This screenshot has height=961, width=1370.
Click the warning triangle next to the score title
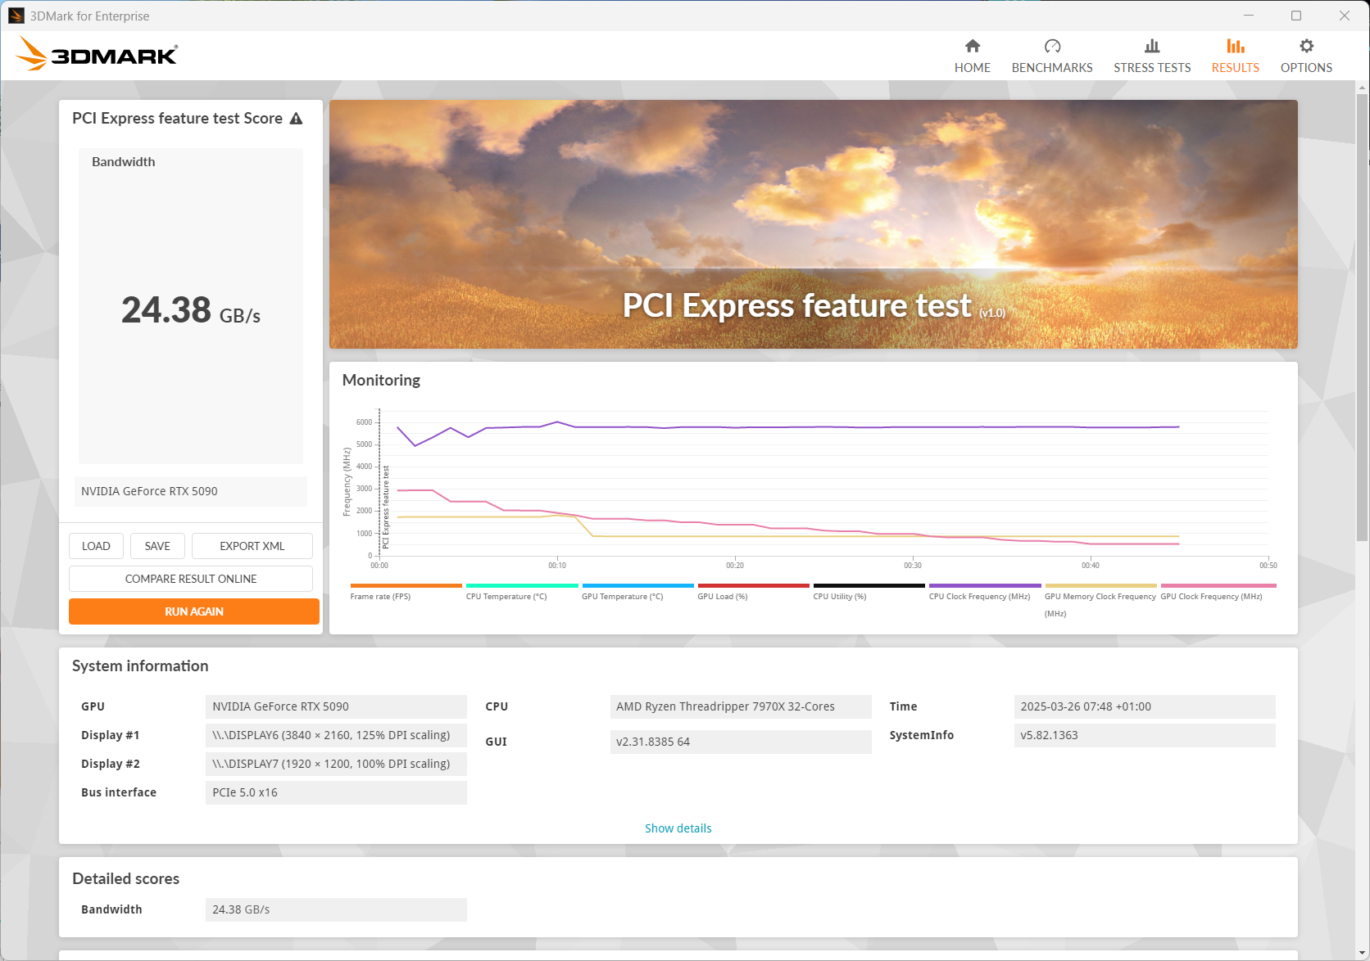click(297, 119)
